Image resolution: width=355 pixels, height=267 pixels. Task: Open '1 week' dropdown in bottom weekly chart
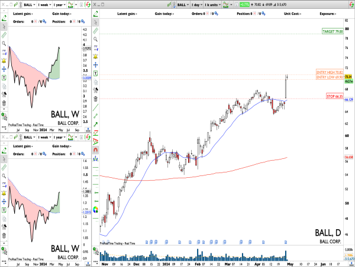point(44,137)
